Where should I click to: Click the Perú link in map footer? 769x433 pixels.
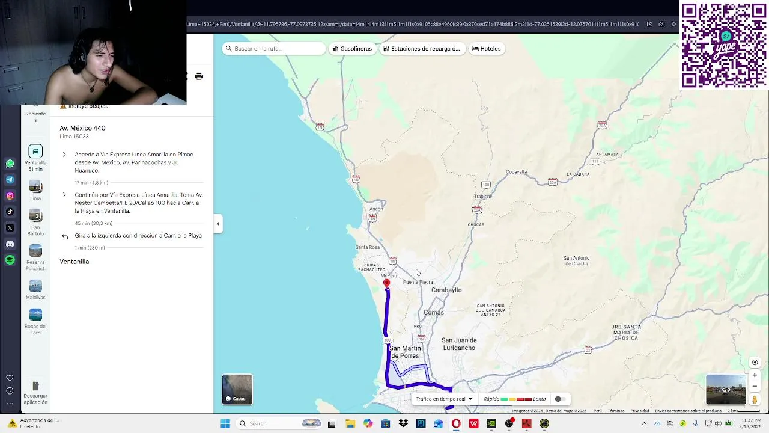coord(598,411)
